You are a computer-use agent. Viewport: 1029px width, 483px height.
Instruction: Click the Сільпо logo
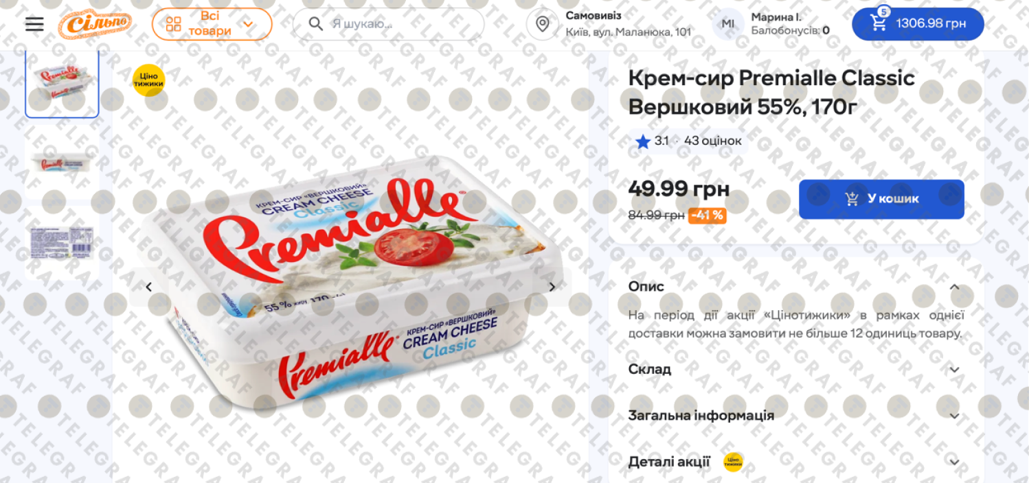(x=95, y=24)
